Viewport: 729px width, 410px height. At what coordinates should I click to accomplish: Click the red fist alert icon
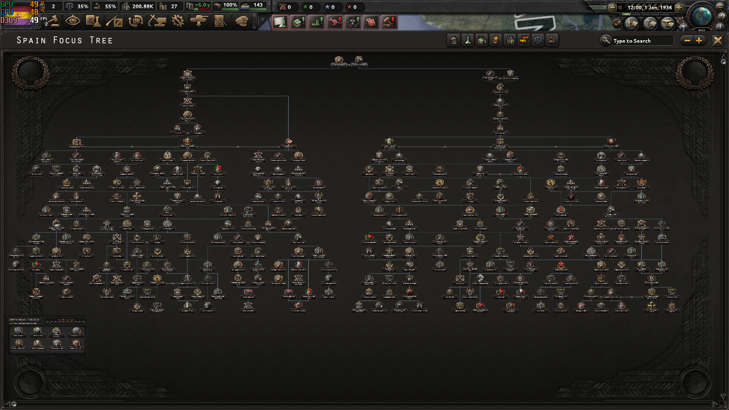[x=371, y=22]
